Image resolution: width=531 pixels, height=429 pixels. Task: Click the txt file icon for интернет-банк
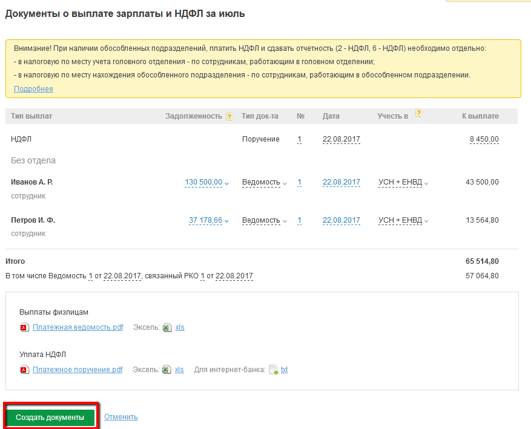[x=274, y=370]
